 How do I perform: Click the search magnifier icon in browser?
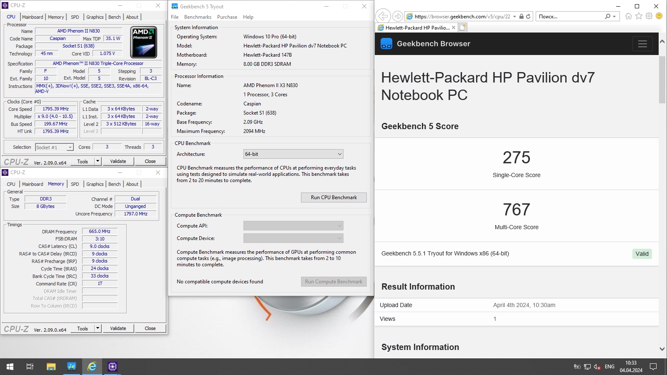coord(608,16)
